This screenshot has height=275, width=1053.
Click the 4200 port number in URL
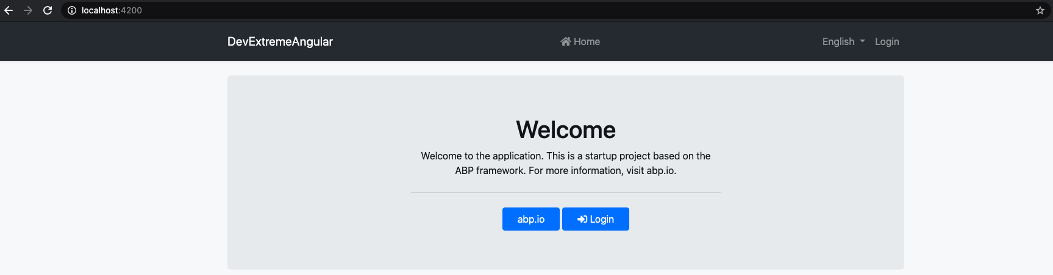(131, 10)
